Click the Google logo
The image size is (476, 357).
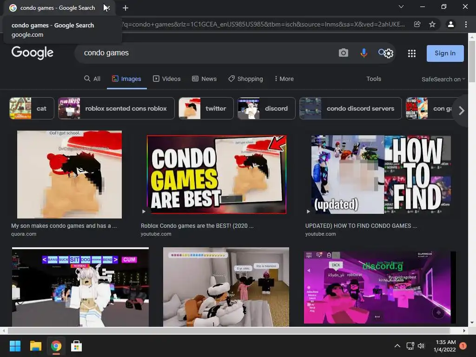click(x=33, y=53)
